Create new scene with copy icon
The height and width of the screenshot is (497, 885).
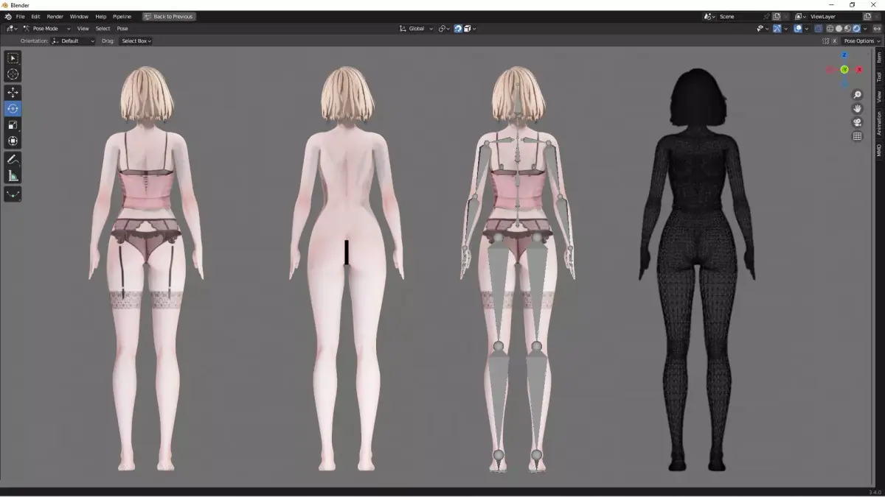coord(776,16)
